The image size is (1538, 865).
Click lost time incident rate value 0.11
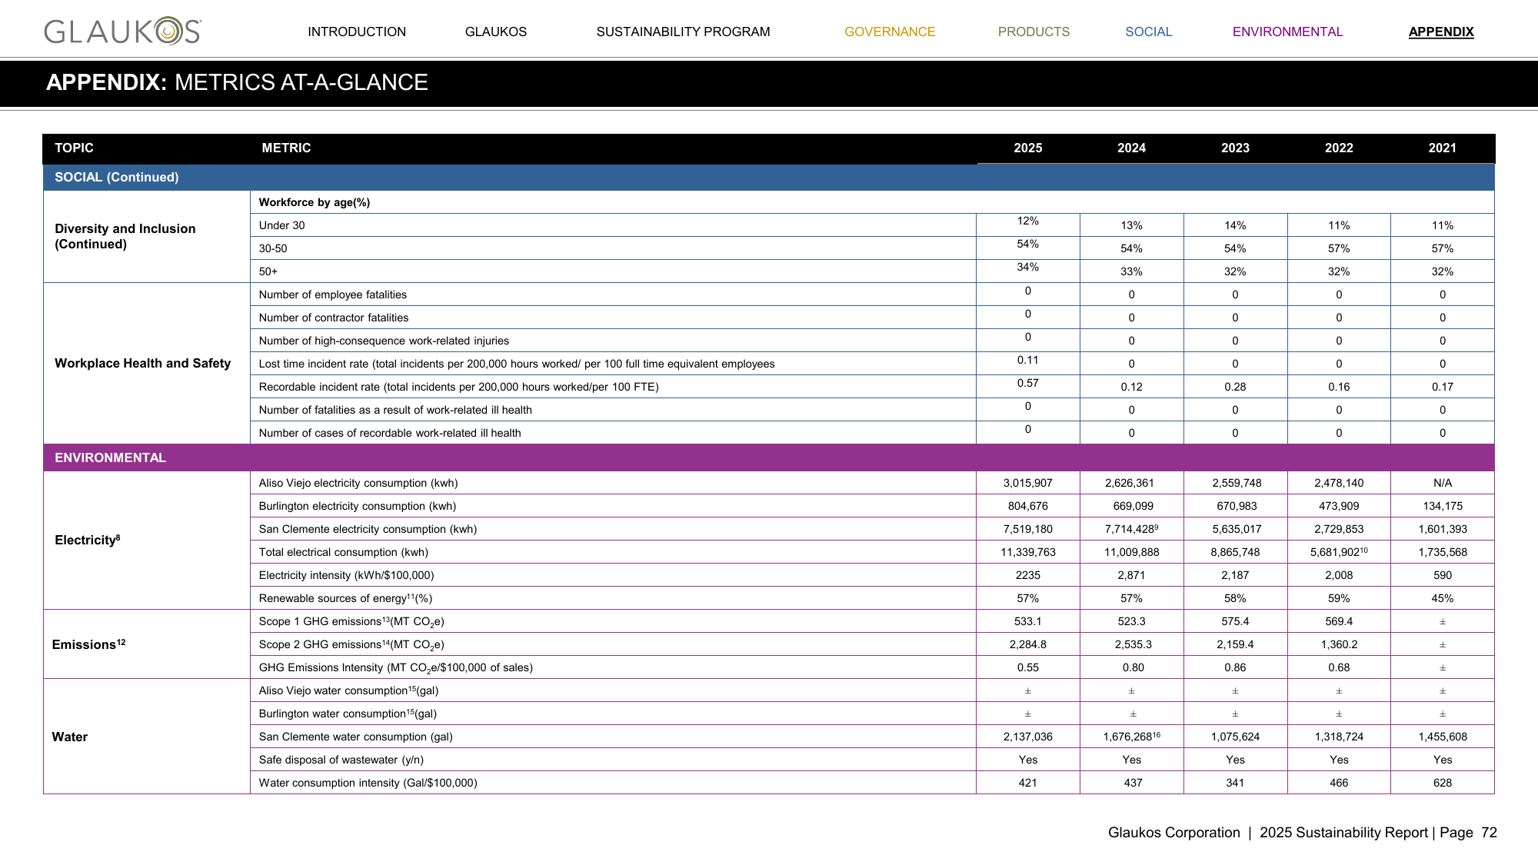(x=1028, y=360)
